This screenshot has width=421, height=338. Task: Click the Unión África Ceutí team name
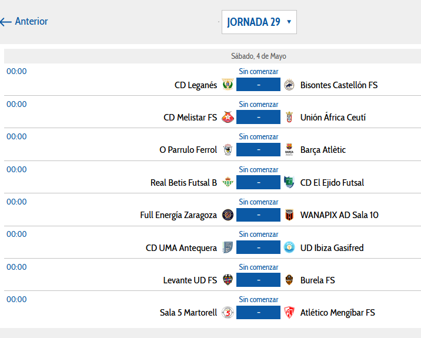click(x=333, y=117)
